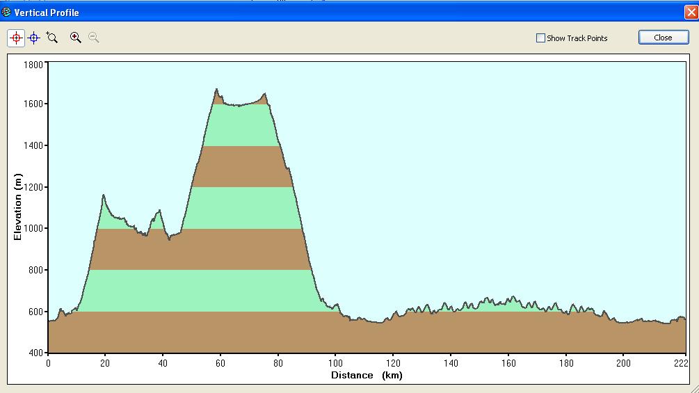The width and height of the screenshot is (699, 393).
Task: Click the highest peak near 58 km
Action: (216, 90)
